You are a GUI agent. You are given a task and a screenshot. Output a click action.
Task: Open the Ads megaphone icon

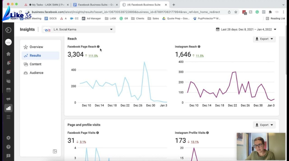[x=8, y=99]
